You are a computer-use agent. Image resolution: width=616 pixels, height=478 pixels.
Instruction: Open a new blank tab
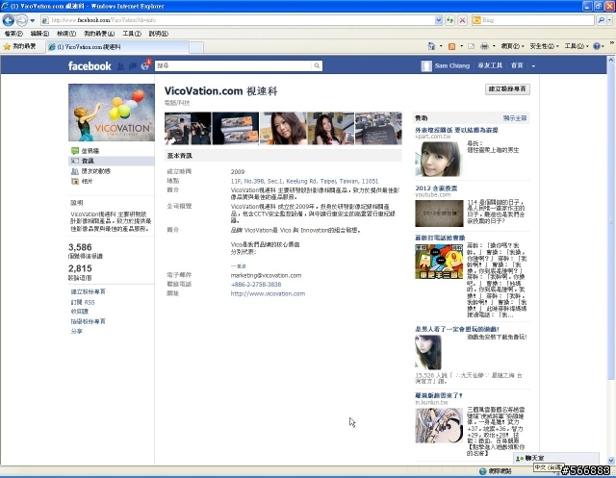click(196, 47)
